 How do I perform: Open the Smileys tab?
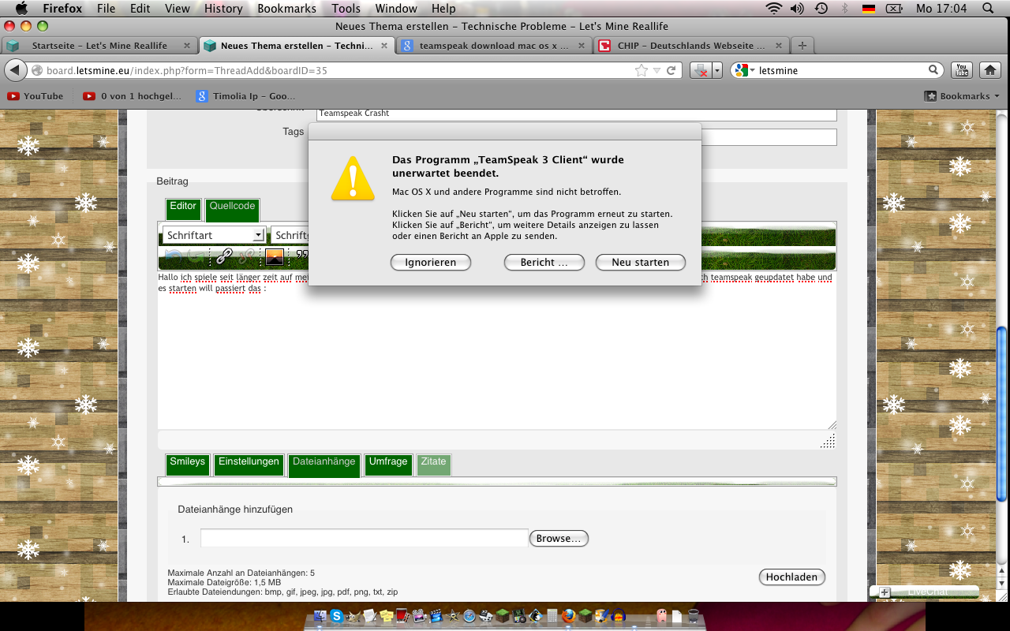188,465
